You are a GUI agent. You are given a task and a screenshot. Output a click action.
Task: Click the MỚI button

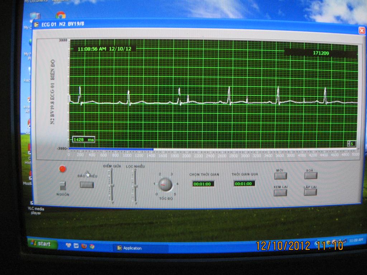(x=281, y=176)
